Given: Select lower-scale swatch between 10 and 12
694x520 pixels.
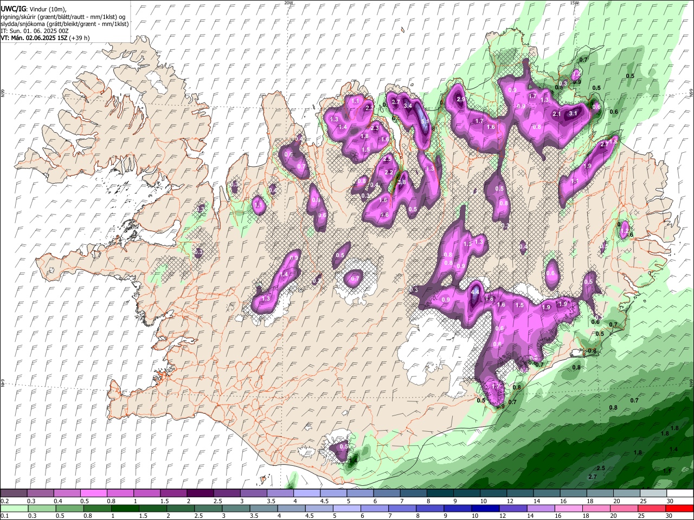Looking at the screenshot, I should 486,509.
